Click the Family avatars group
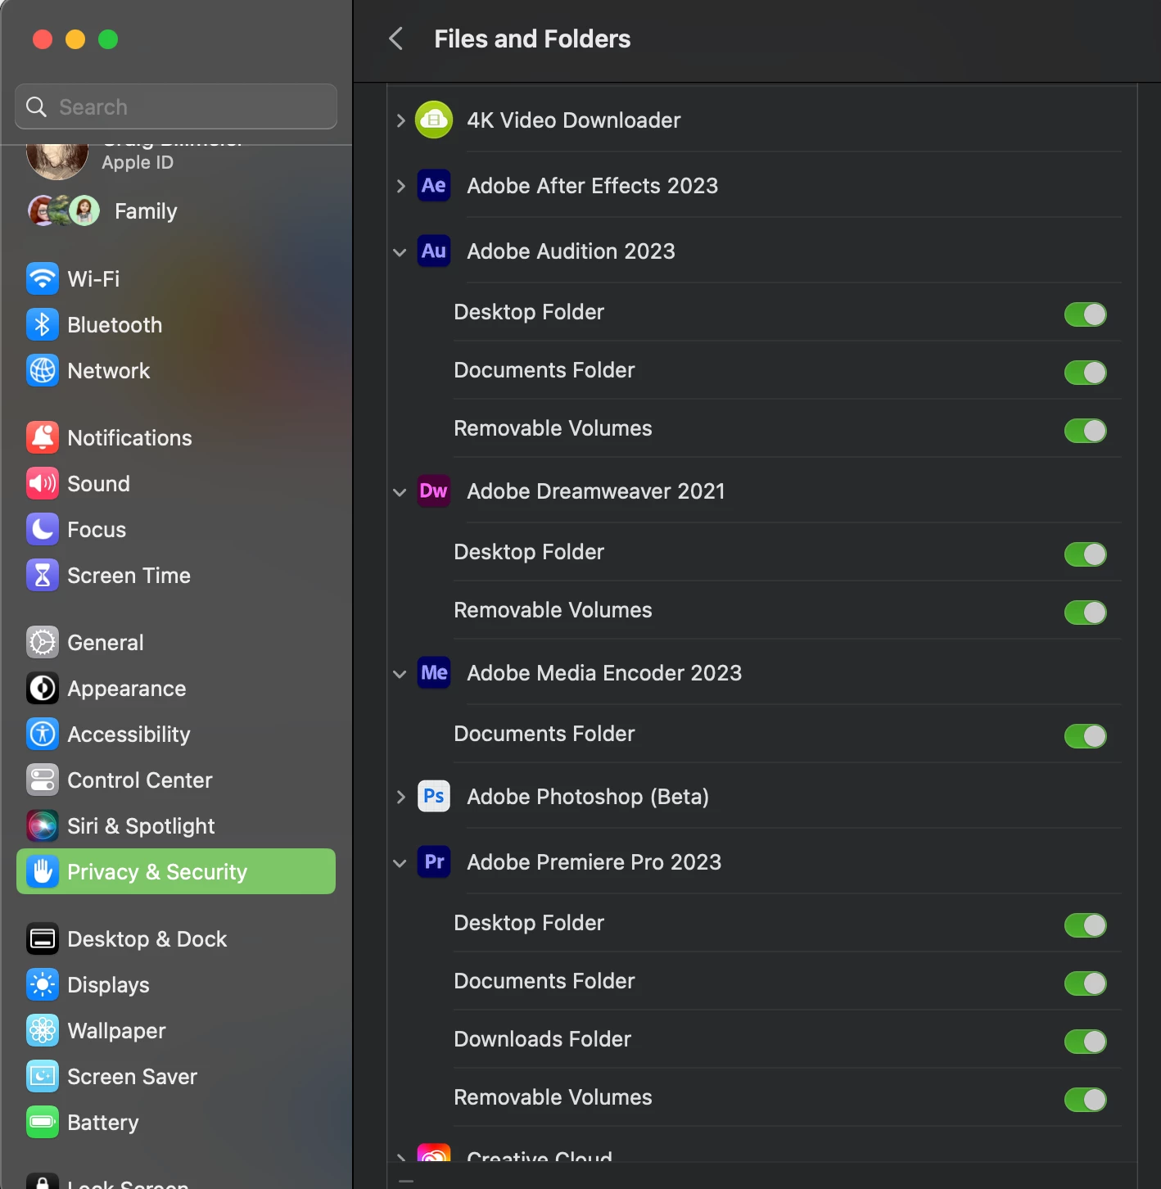Viewport: 1161px width, 1189px height. point(64,210)
